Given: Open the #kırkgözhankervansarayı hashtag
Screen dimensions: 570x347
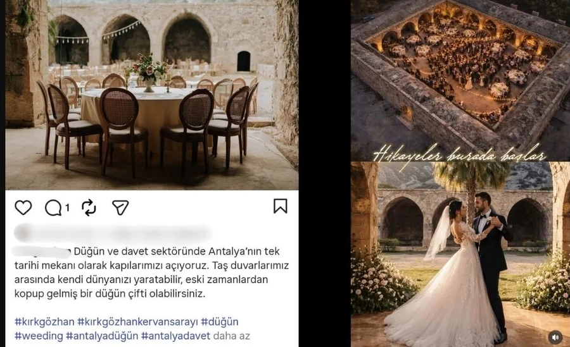Looking at the screenshot, I should point(138,322).
